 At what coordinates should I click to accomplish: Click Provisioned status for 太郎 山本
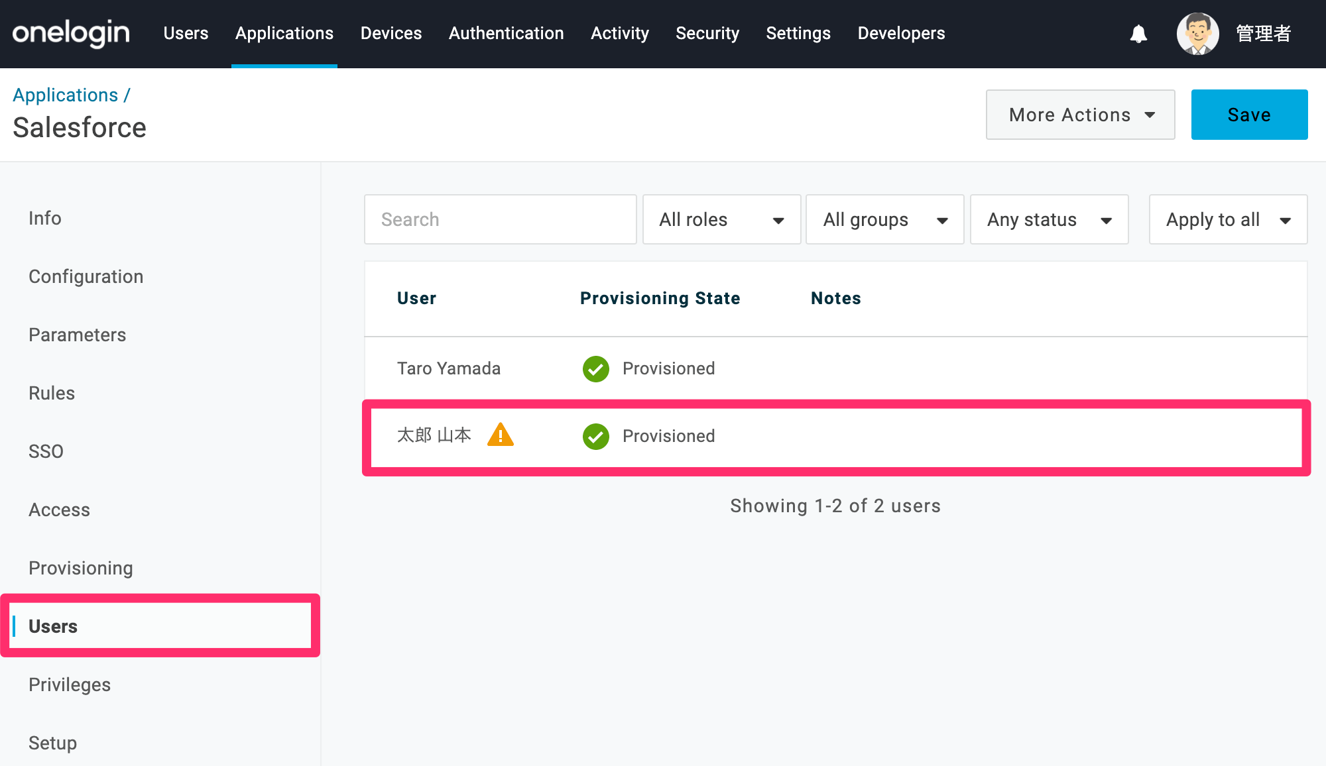click(x=668, y=436)
